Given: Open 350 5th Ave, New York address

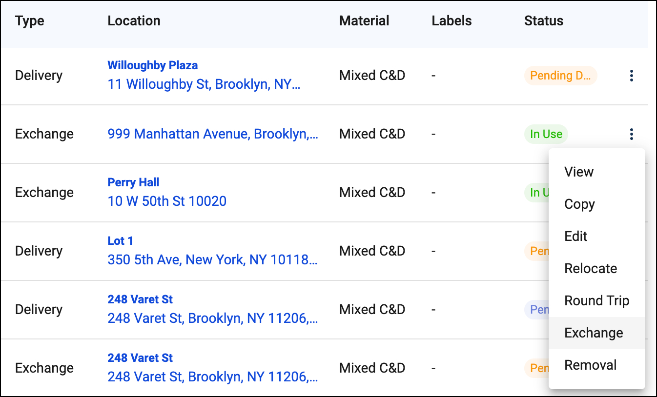Looking at the screenshot, I should 212,259.
